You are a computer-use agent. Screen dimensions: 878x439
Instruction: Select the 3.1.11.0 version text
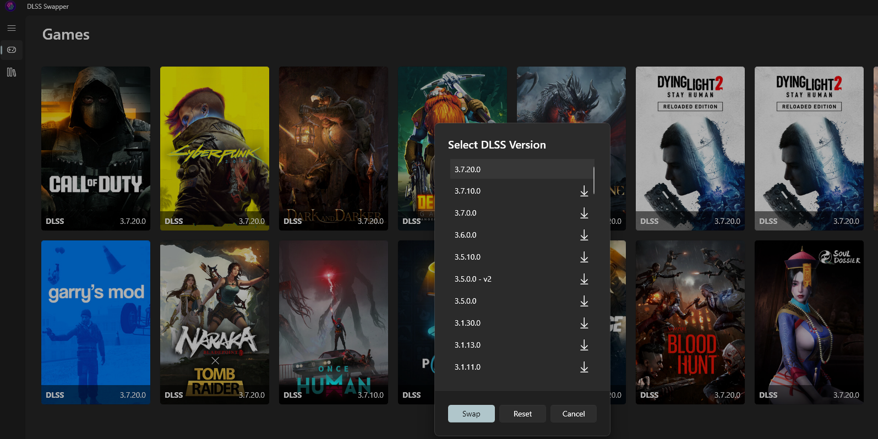(467, 367)
